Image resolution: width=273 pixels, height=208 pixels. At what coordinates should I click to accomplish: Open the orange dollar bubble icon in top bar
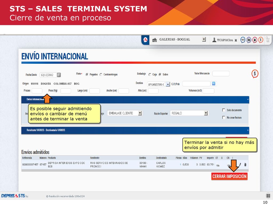261,40
